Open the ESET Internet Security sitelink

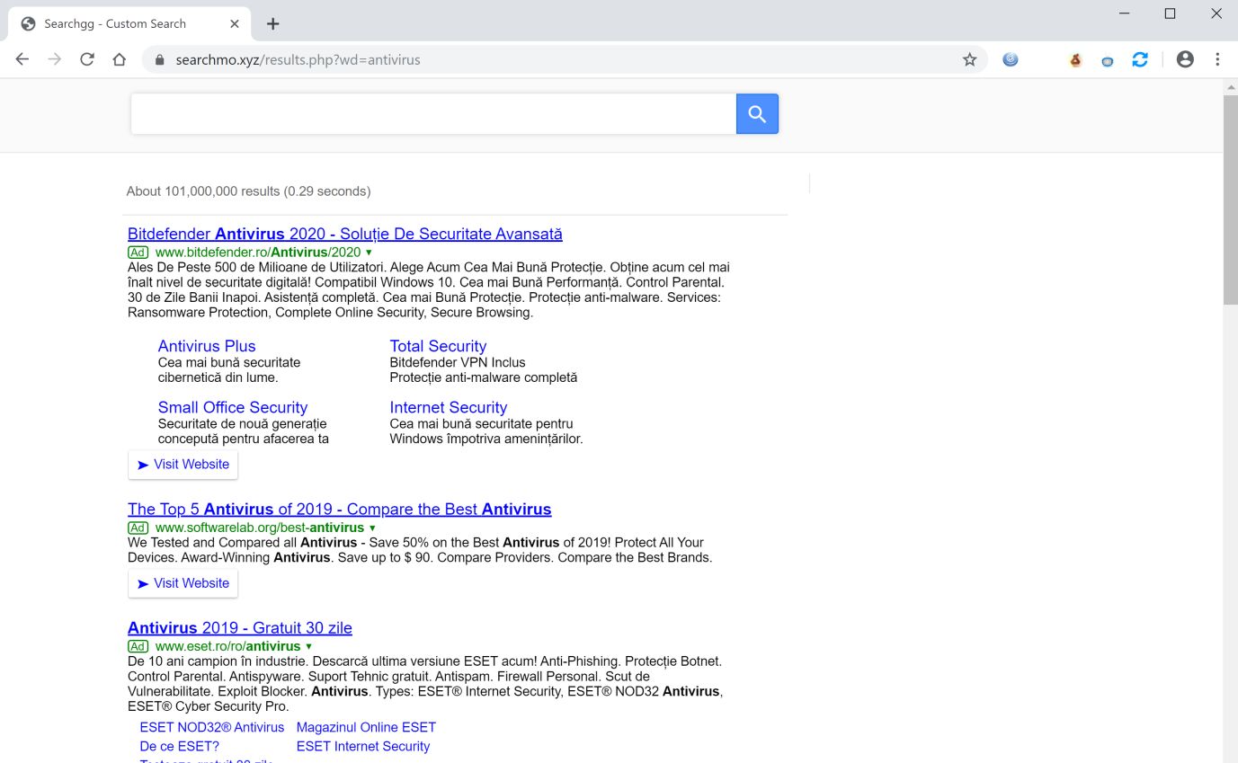pos(363,746)
